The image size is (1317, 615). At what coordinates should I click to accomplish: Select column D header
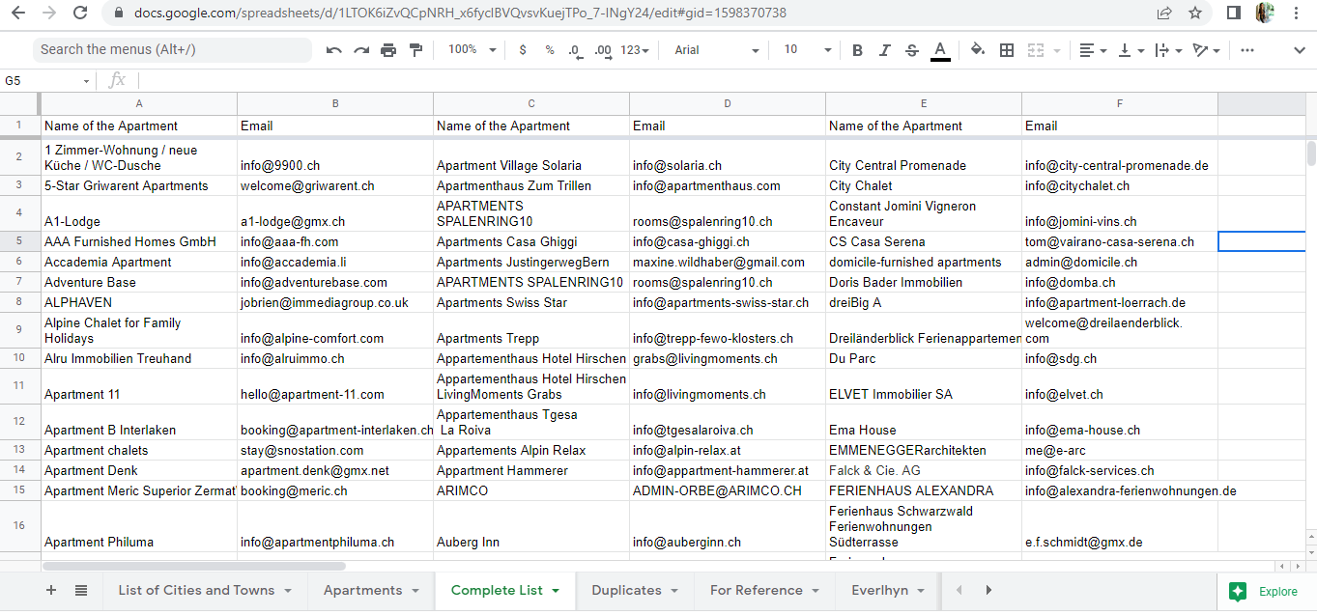point(728,103)
